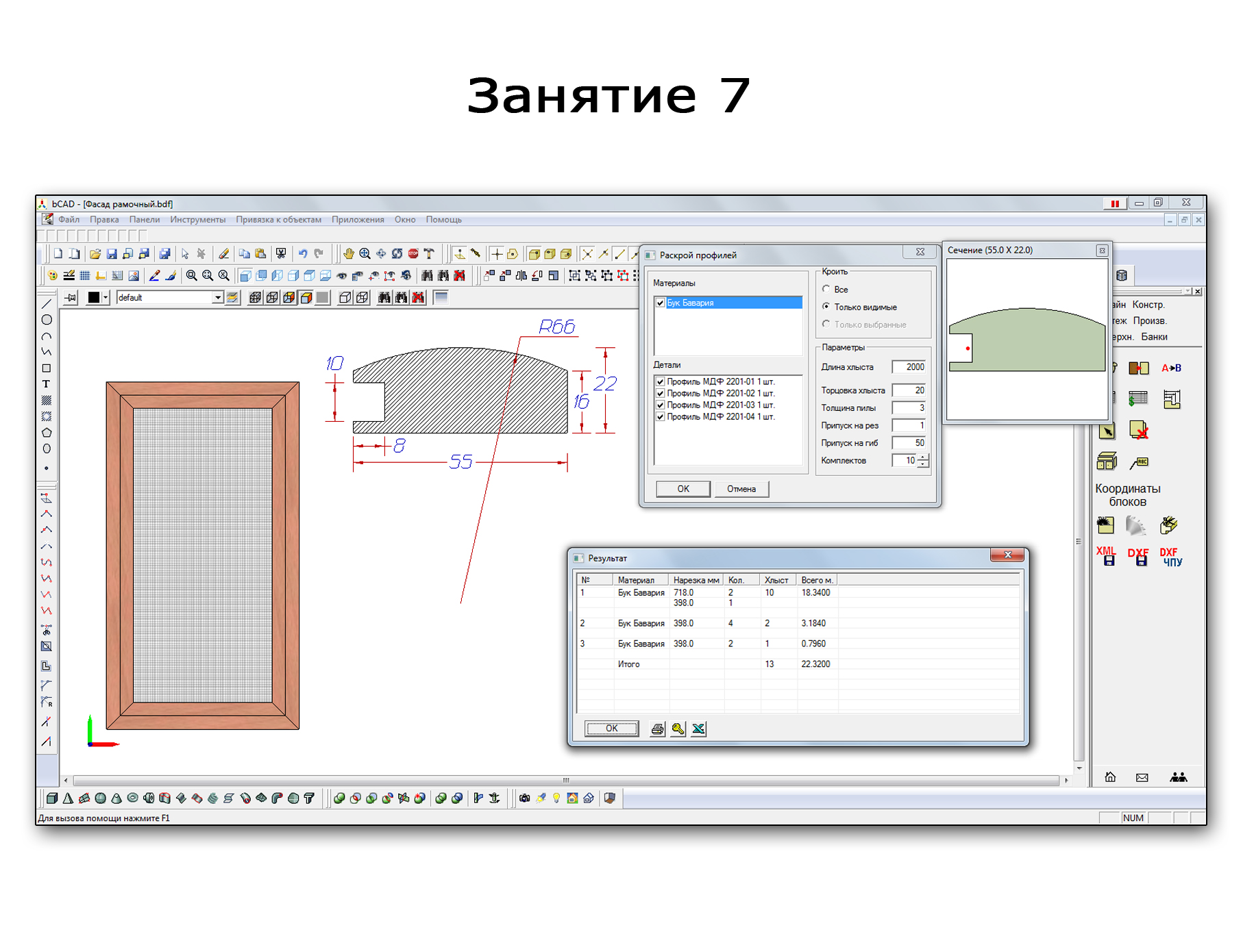Uncheck Профиль МДФ 2201-04 checkbox

click(661, 417)
